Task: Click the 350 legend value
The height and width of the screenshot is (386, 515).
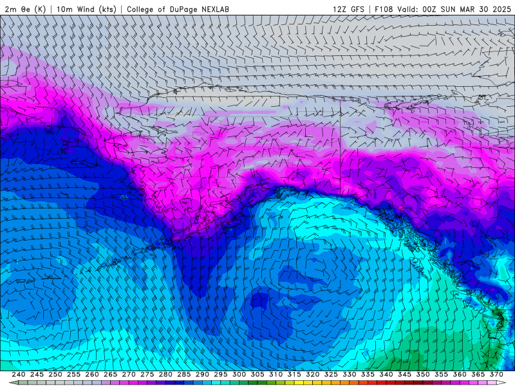Action: (x=423, y=374)
